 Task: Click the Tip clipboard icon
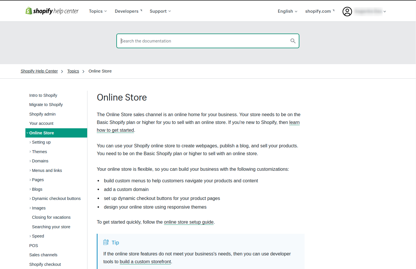coord(106,242)
